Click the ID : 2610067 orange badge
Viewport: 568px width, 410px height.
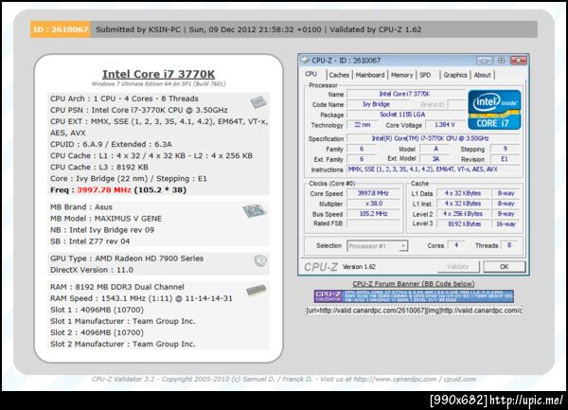pyautogui.click(x=61, y=29)
